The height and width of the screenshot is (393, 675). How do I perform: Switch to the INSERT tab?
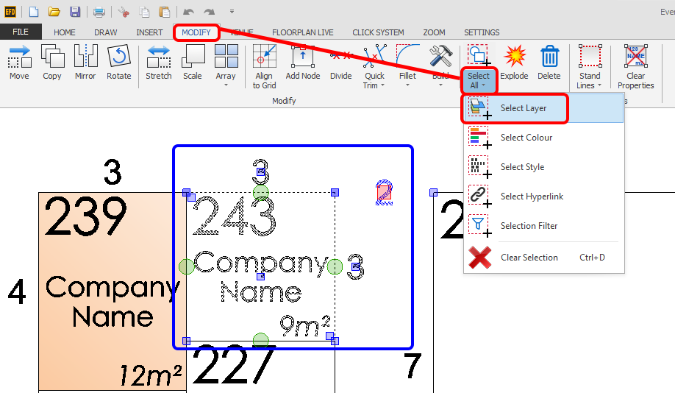click(149, 32)
